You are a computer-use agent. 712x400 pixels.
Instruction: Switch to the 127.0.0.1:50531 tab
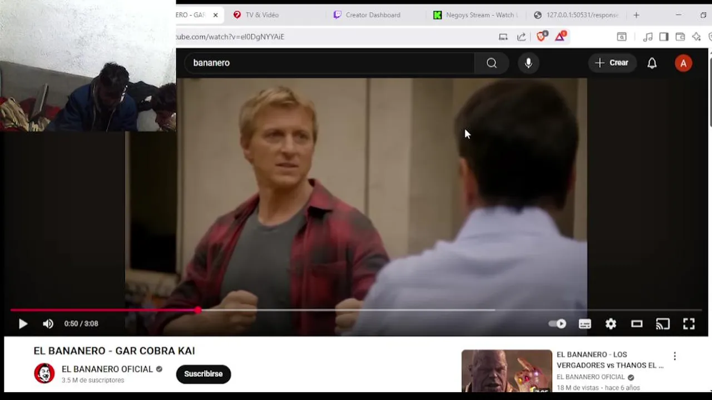point(581,15)
